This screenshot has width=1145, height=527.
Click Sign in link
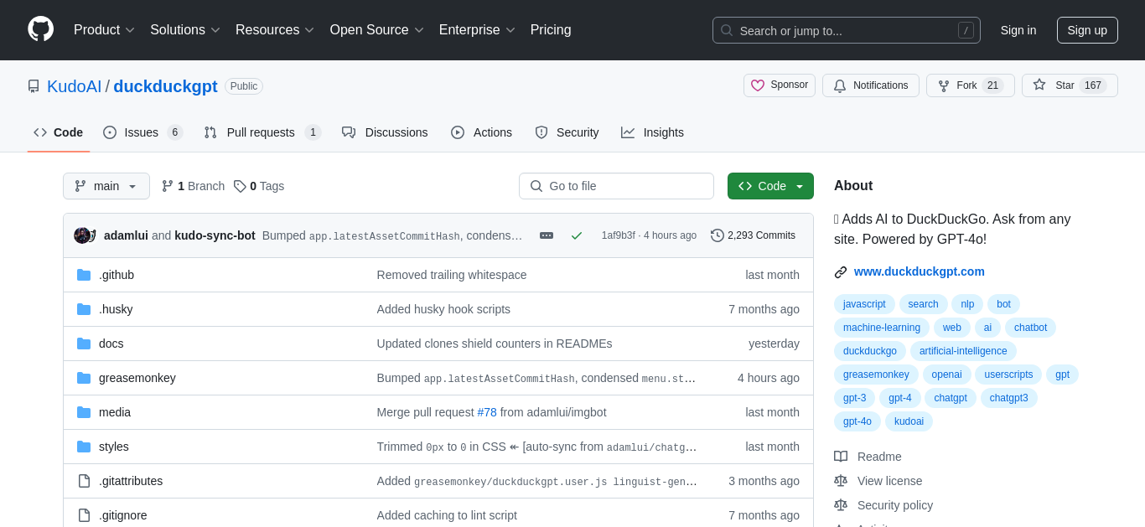pos(1018,30)
